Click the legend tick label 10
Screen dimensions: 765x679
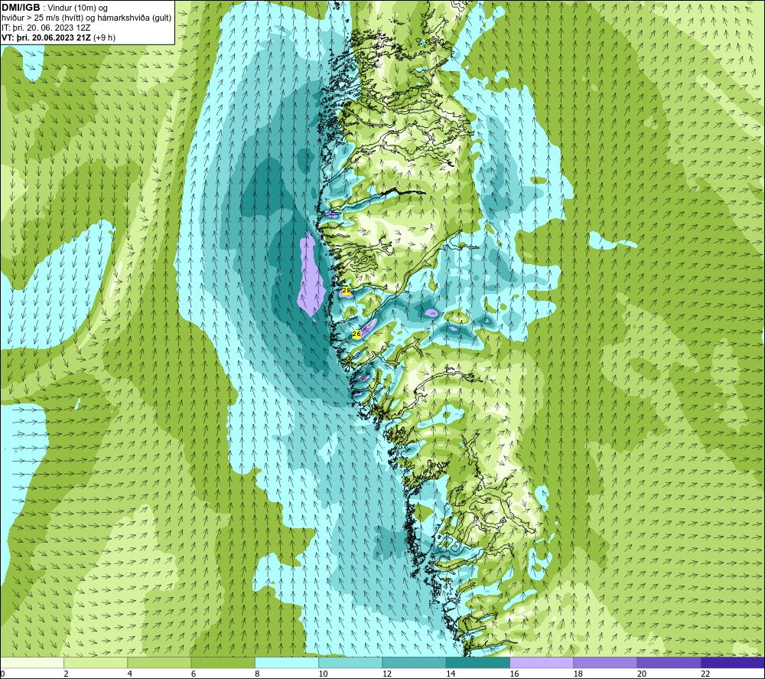[323, 674]
